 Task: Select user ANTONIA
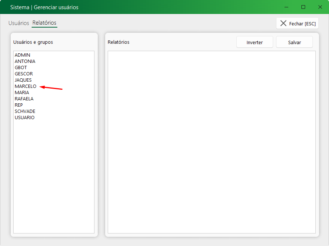[x=25, y=61]
